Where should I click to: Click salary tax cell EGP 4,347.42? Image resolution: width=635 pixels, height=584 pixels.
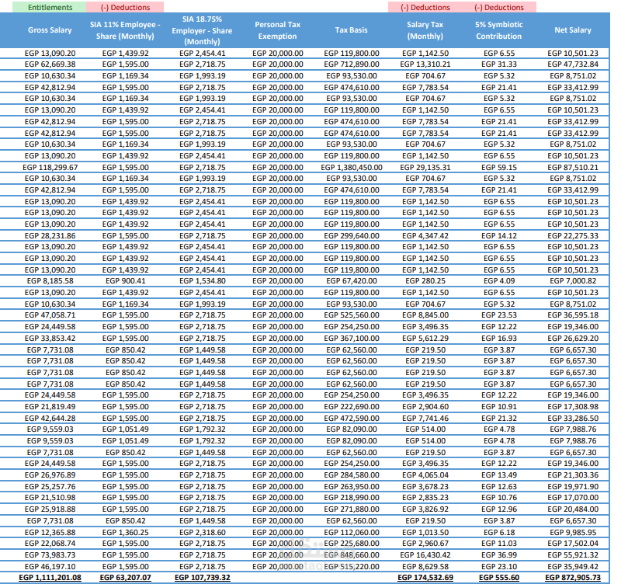pyautogui.click(x=425, y=236)
